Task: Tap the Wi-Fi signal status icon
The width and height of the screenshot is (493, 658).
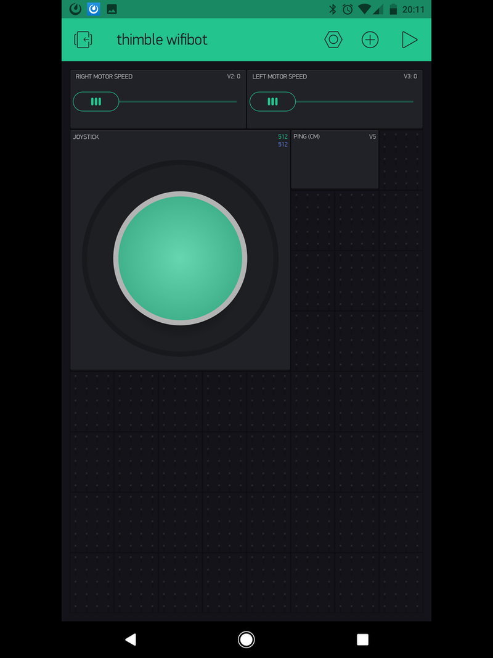Action: coord(364,9)
